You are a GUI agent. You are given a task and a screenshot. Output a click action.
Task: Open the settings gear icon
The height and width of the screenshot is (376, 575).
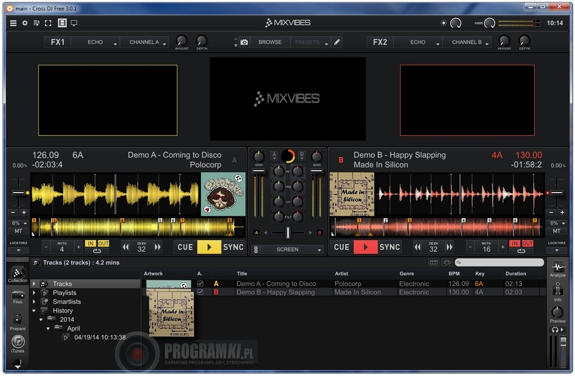[25, 23]
